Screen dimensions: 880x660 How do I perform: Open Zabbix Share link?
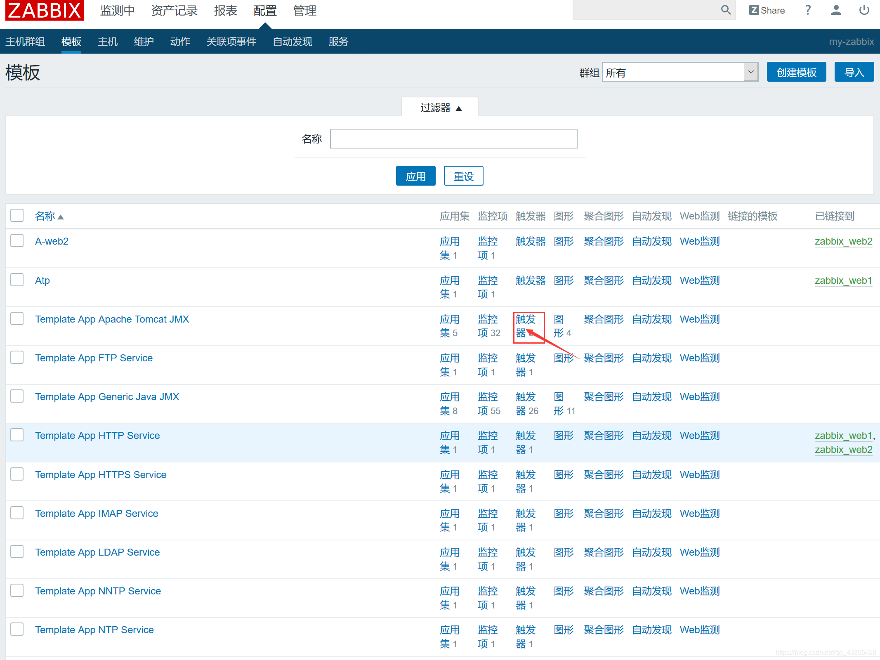coord(767,10)
